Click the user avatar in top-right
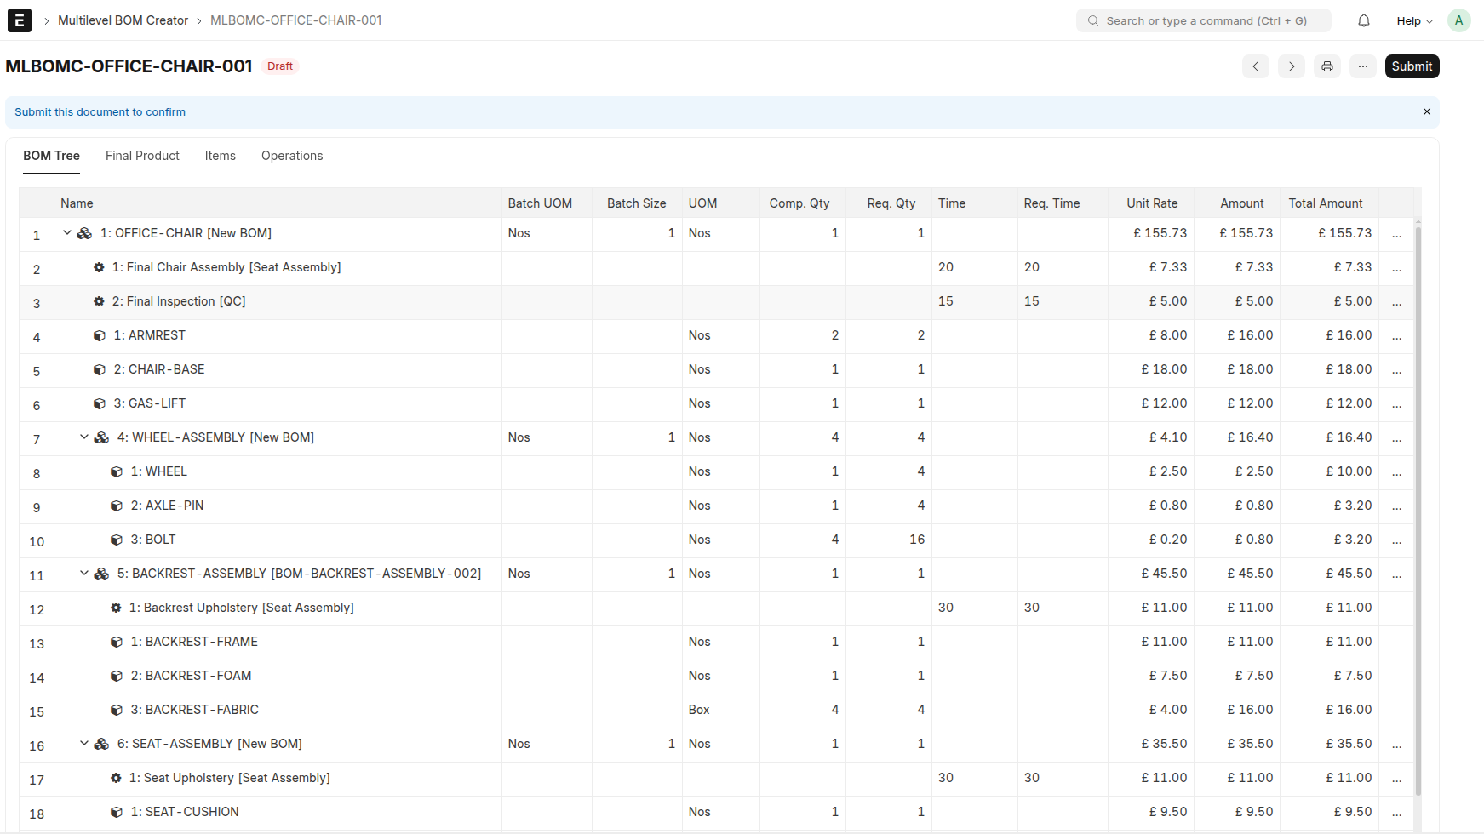This screenshot has width=1484, height=834. [1458, 20]
